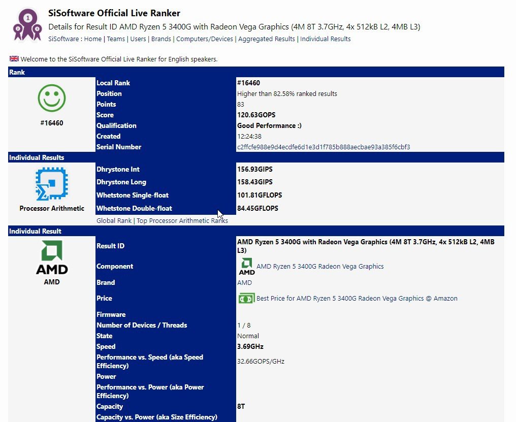Screen dimensions: 516x422
Task: Select the Dhrystone Long value 158.43GIPS
Action: click(x=255, y=182)
